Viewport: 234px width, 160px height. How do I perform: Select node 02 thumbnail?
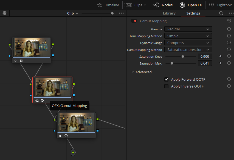click(52, 87)
